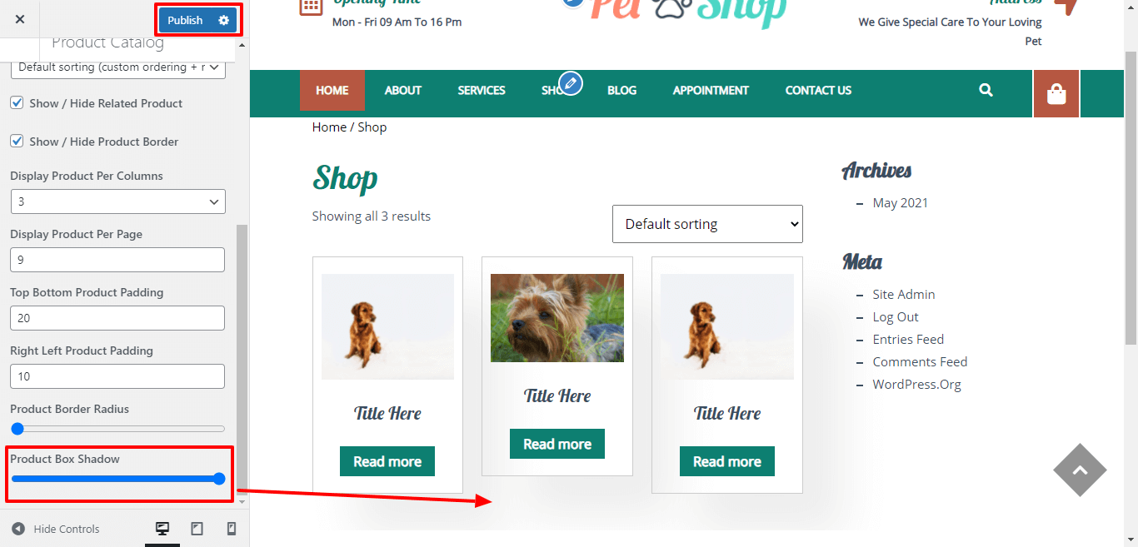Open the shopping bag cart icon
This screenshot has width=1138, height=547.
point(1056,94)
